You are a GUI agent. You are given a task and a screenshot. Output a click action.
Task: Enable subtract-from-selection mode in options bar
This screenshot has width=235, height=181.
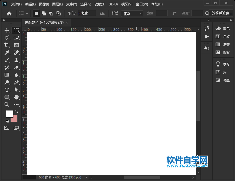51,13
